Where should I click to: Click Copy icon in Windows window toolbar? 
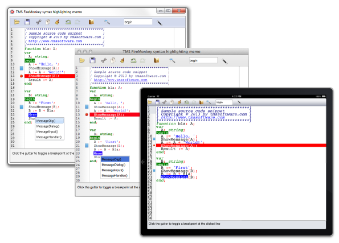pos(48,22)
